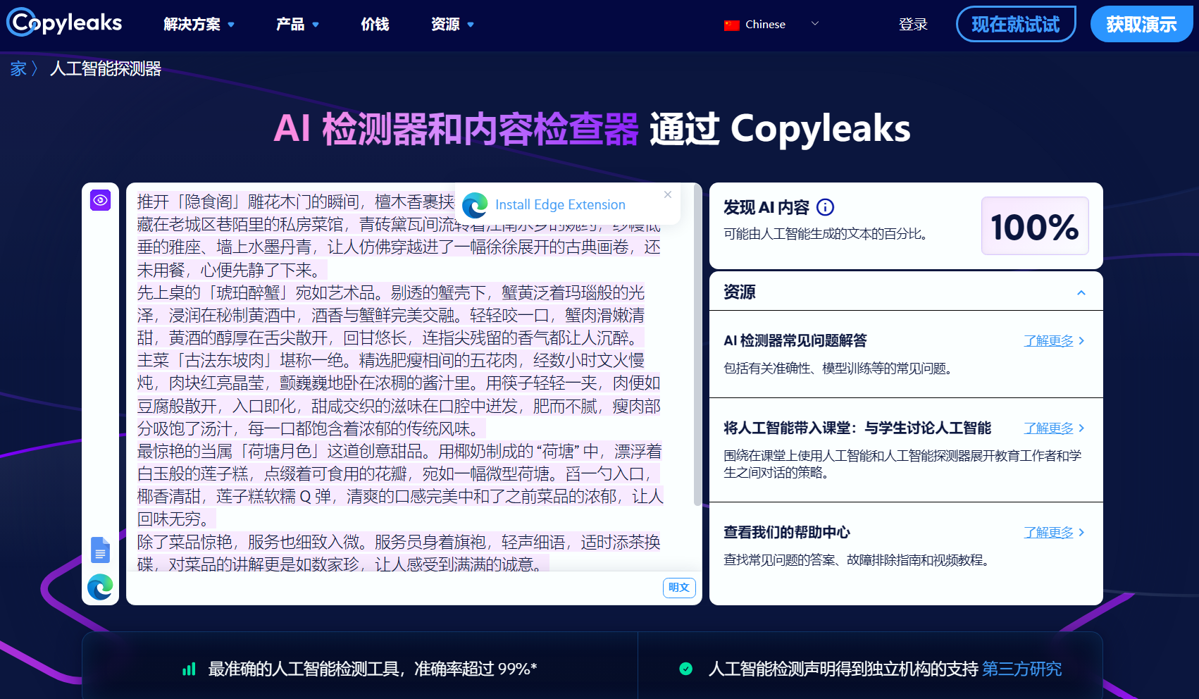1199x699 pixels.
Task: Click the 登录 link
Action: (913, 25)
